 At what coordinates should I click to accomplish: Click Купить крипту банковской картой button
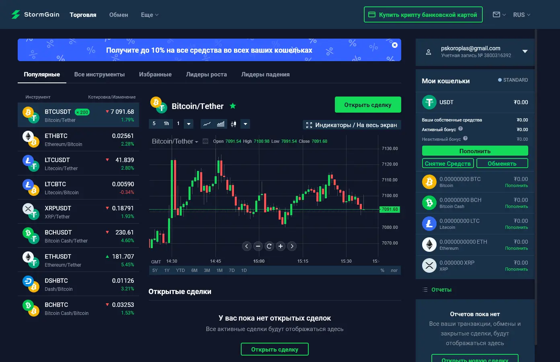point(423,14)
